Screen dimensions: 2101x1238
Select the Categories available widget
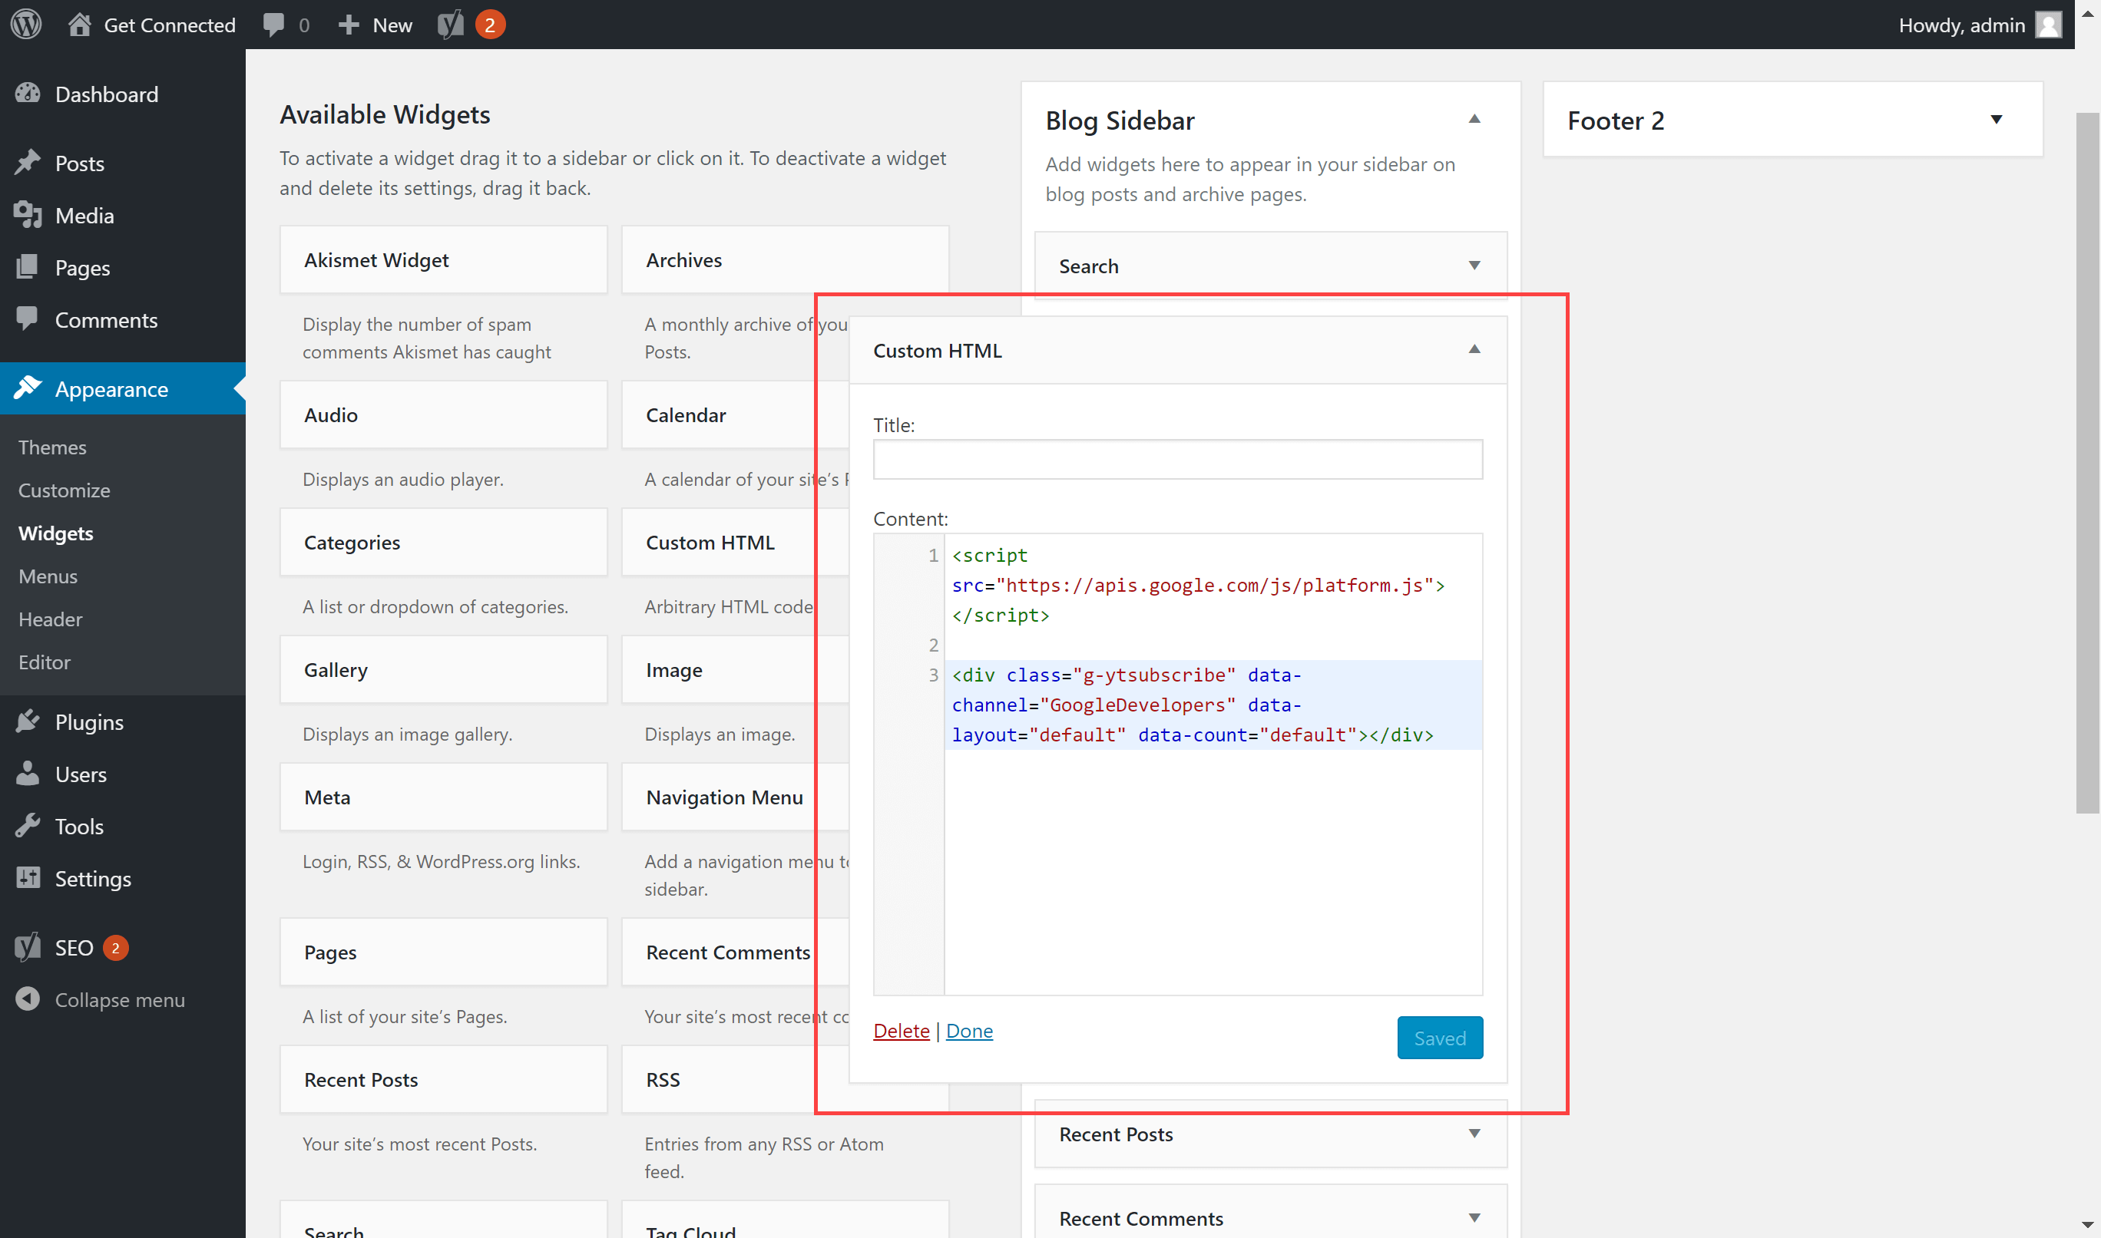pyautogui.click(x=443, y=543)
